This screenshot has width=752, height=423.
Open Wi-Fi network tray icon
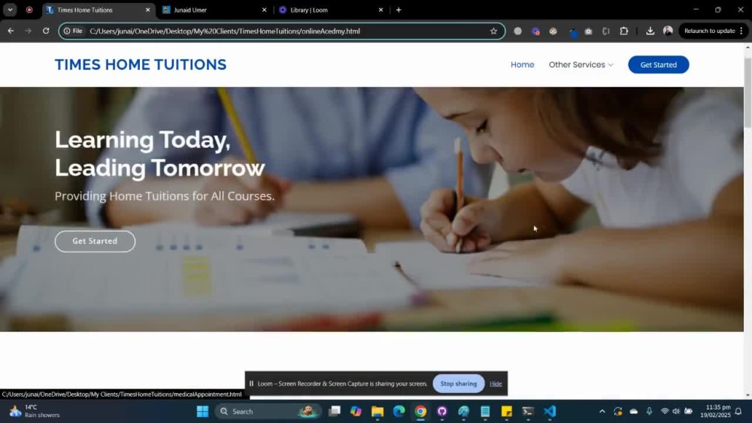pyautogui.click(x=665, y=412)
